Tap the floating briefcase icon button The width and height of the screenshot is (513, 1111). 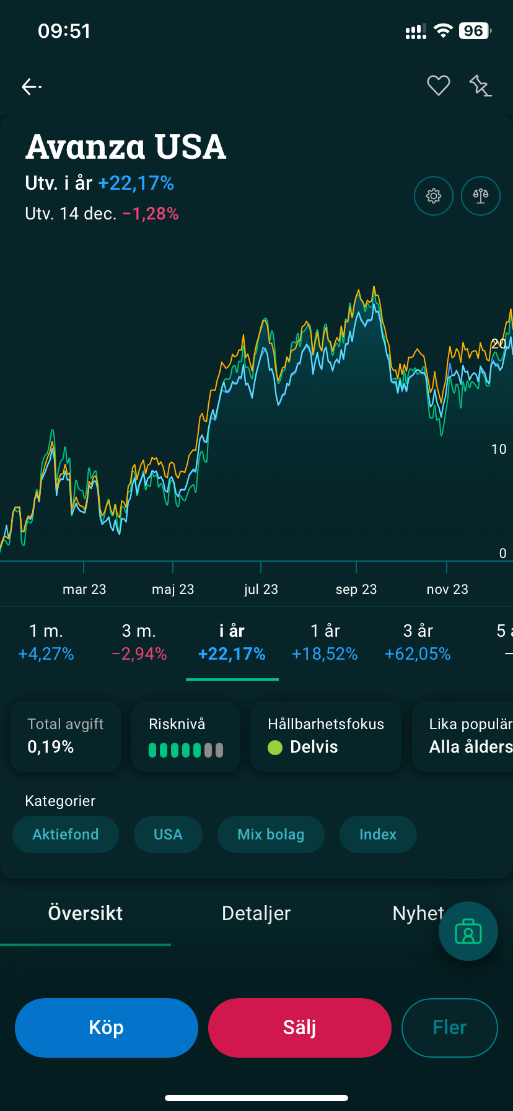[x=468, y=931]
